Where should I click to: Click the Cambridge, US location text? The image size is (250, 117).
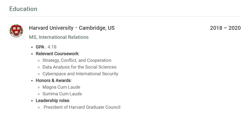pos(97,28)
